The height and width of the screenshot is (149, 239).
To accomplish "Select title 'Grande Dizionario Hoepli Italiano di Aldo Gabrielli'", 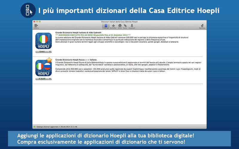I will [x=78, y=32].
